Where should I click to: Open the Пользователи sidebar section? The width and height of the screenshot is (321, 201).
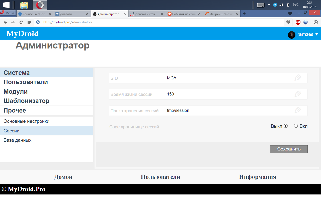26,82
